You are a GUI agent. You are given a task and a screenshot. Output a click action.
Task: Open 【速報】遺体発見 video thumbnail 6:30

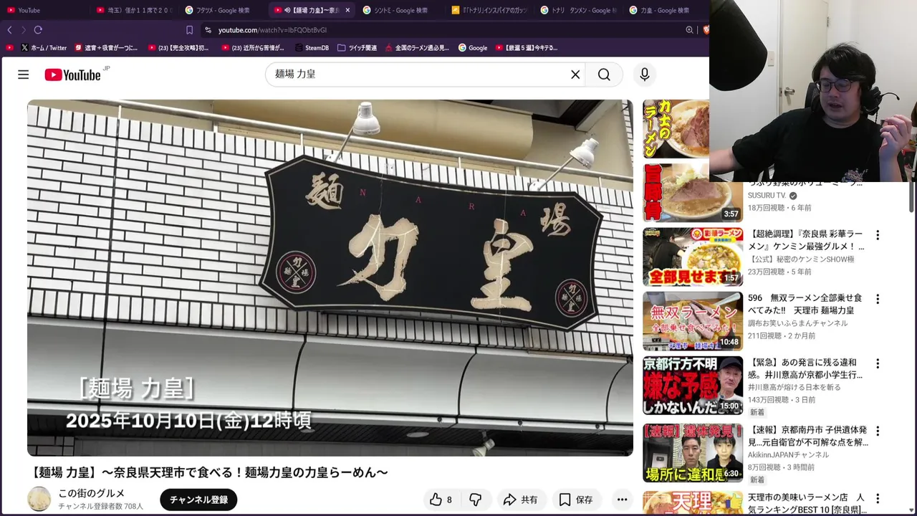[x=692, y=453]
